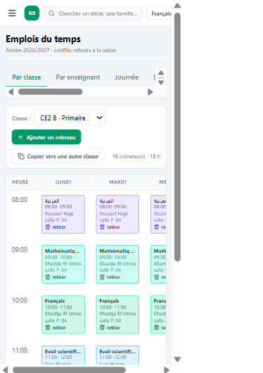Click the 09:00 row time label

pyautogui.click(x=20, y=250)
